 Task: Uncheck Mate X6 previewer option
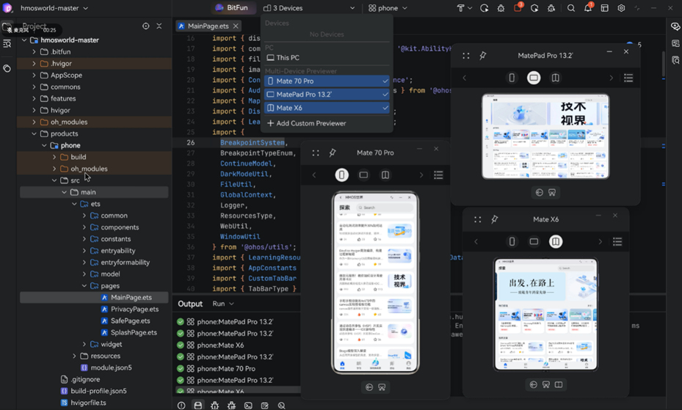326,108
